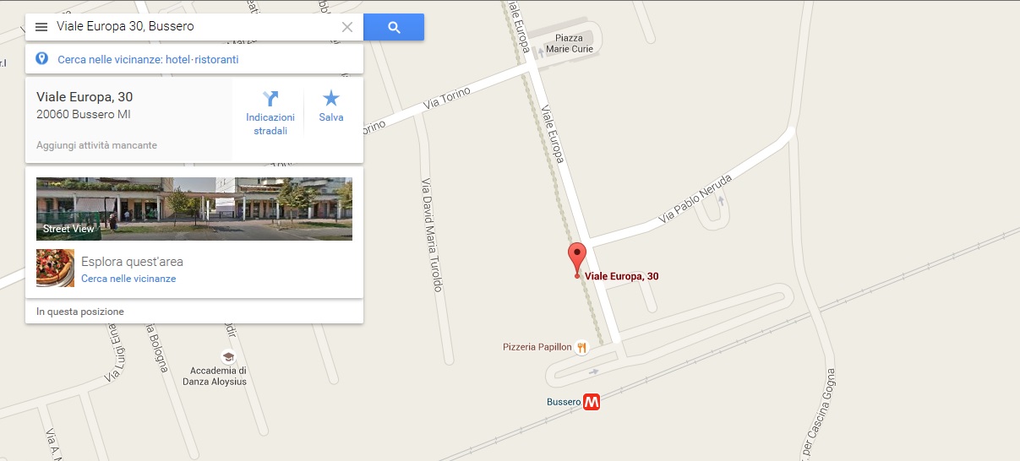Click in the search field with Viale Europa 30
This screenshot has height=461, width=1020.
coord(196,27)
